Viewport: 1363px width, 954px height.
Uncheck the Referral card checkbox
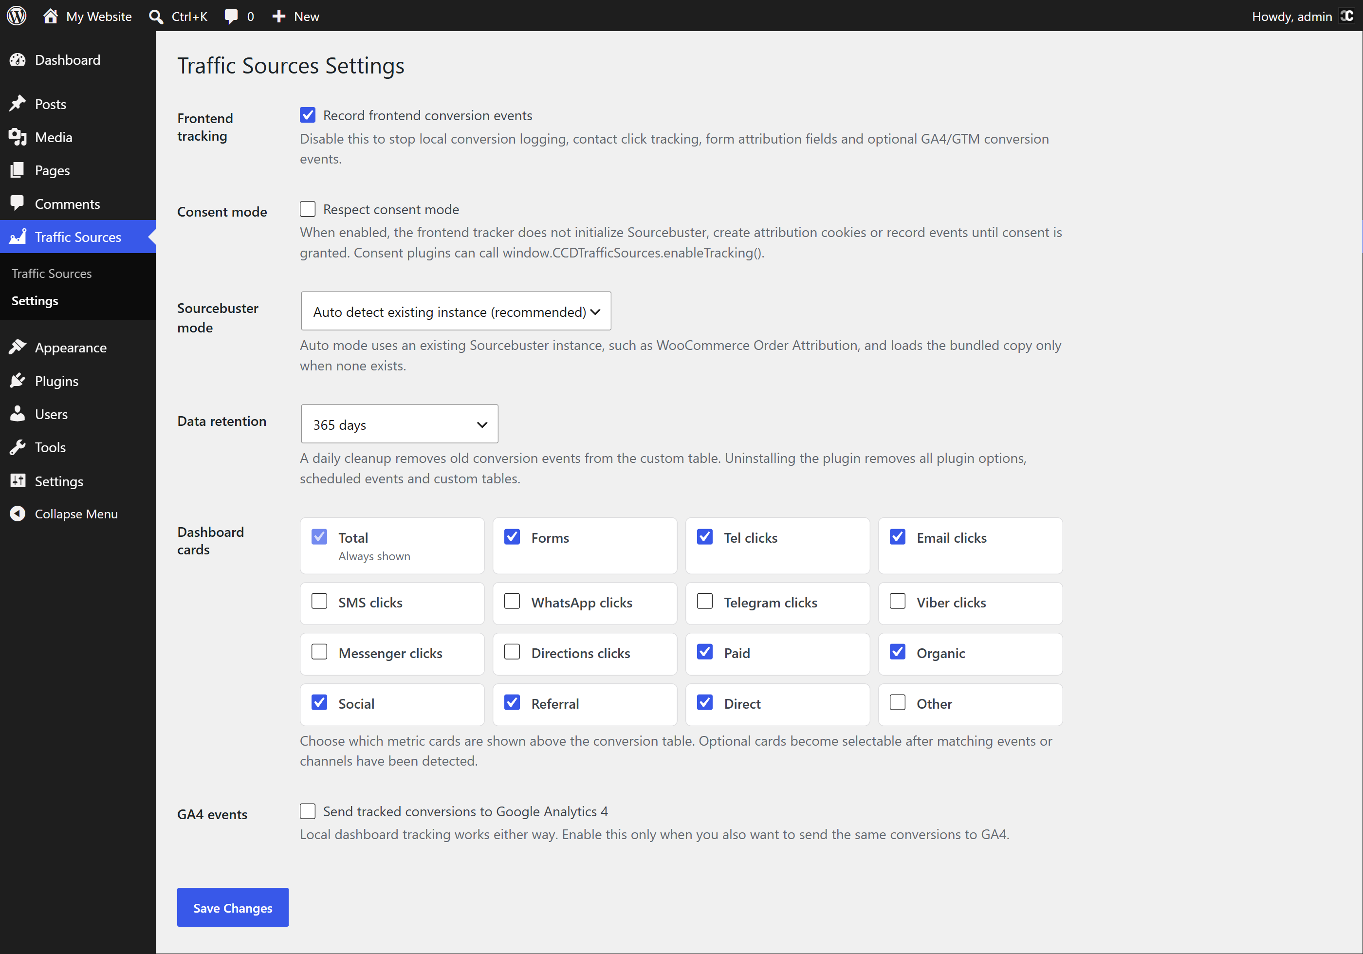click(512, 702)
